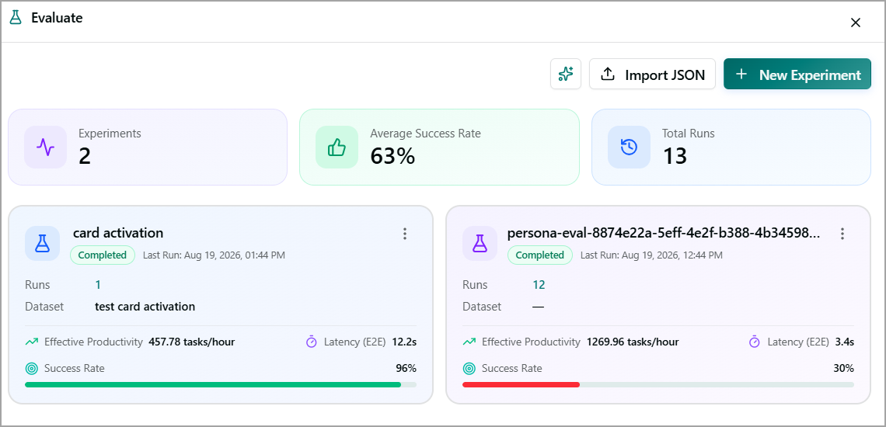The width and height of the screenshot is (886, 427).
Task: Click the Success Rate target icon at 30%
Action: (469, 369)
